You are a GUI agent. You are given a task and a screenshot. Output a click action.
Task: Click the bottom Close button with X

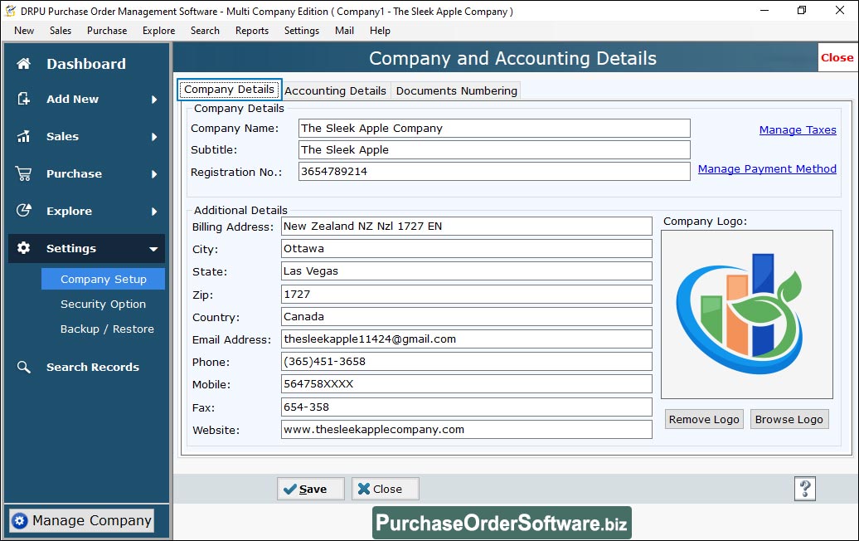pyautogui.click(x=385, y=489)
